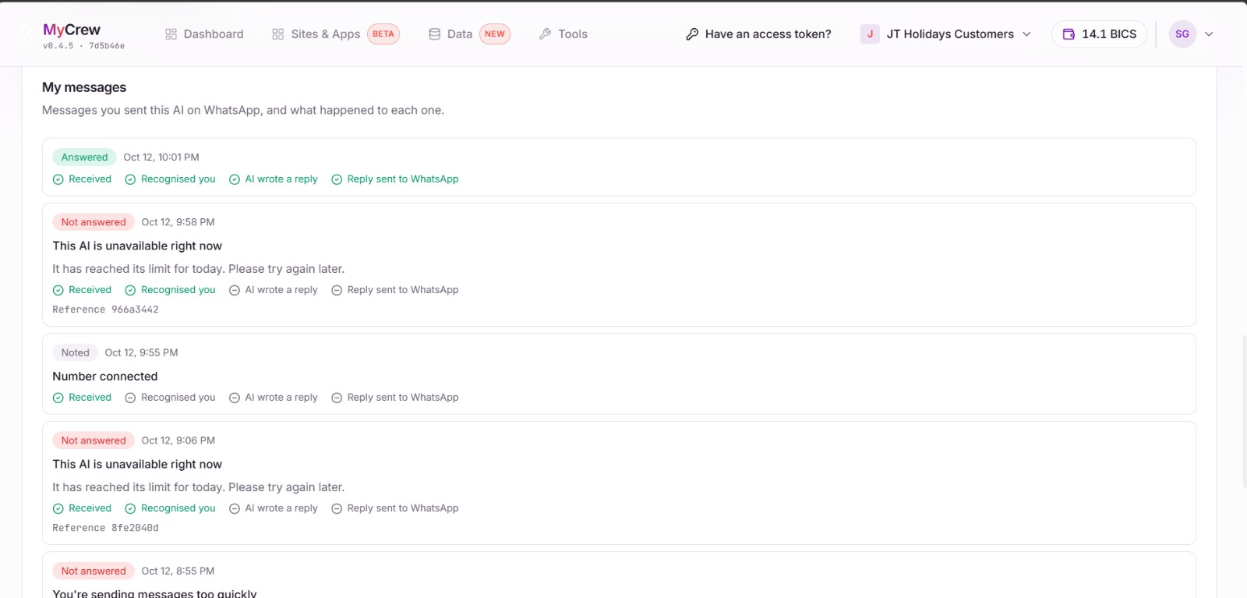Click the J workspace avatar icon
The width and height of the screenshot is (1247, 598).
(870, 34)
